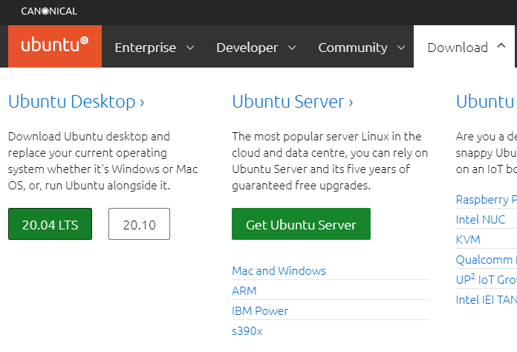Click the partially visible third Ubuntu heading

tap(486, 102)
